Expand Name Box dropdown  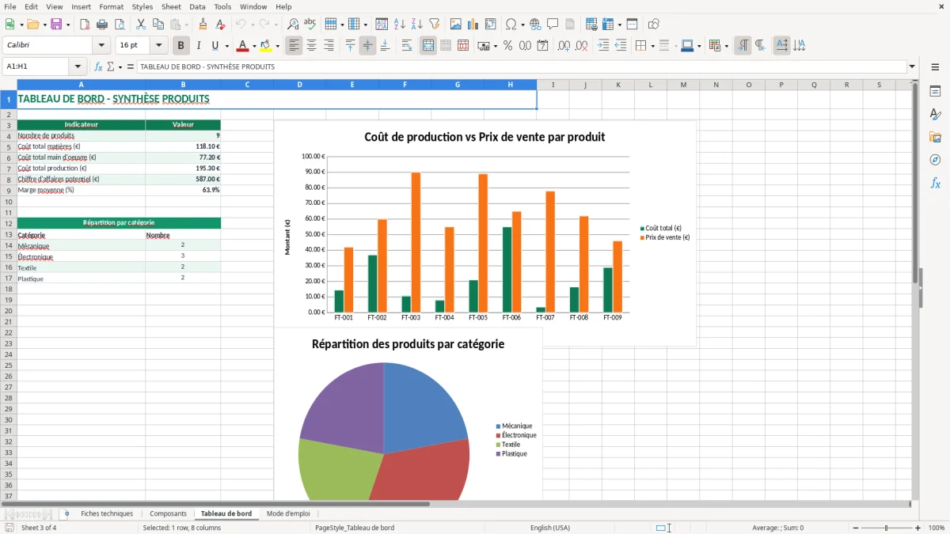click(78, 66)
